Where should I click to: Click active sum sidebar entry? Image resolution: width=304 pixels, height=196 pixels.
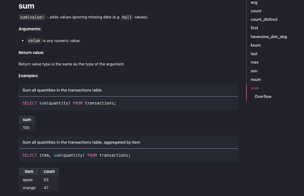(x=254, y=88)
